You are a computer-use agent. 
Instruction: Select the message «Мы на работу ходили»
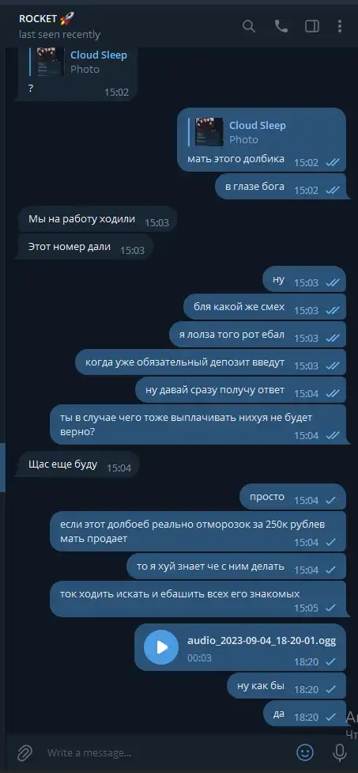pyautogui.click(x=97, y=219)
